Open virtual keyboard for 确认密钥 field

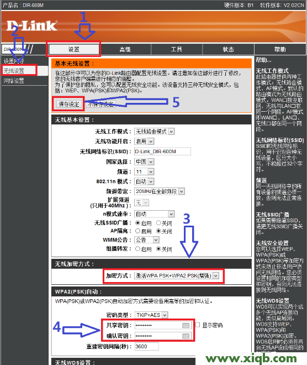[186, 336]
